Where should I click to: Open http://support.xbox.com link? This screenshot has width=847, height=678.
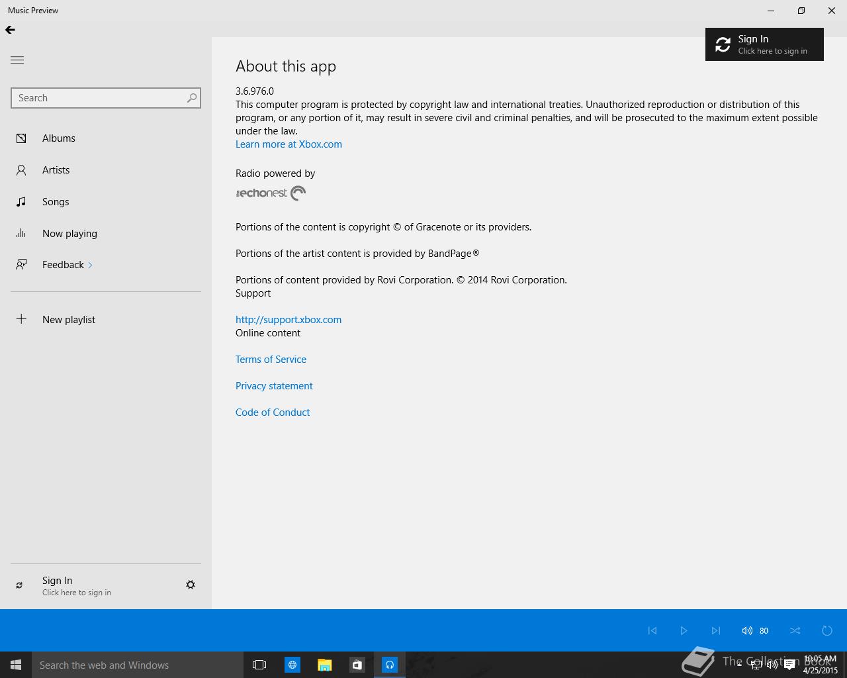(289, 320)
